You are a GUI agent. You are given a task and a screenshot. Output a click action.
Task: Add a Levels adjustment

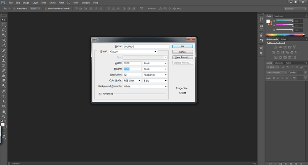[280, 47]
